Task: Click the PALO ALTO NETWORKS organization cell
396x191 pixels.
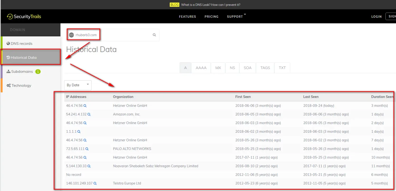Action: 132,149
